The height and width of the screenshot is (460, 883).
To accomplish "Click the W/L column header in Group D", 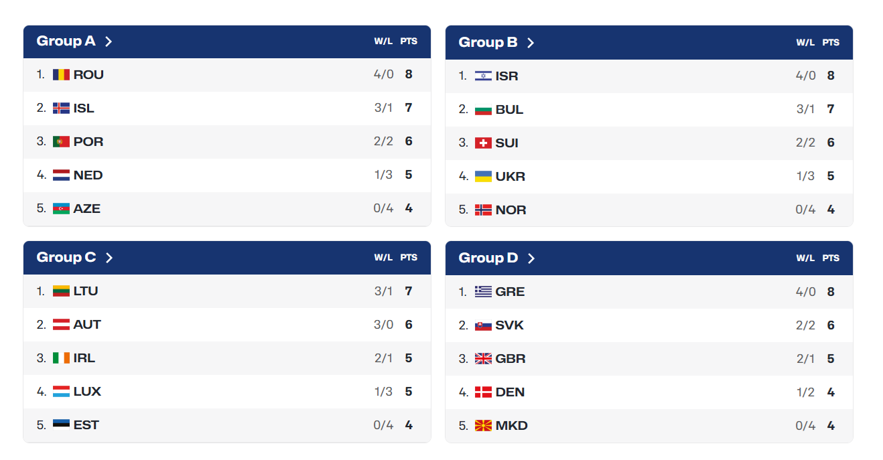I will (x=805, y=258).
